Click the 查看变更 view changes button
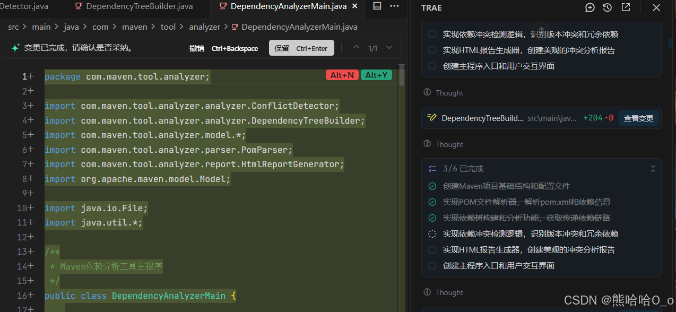This screenshot has height=312, width=676. (x=638, y=118)
